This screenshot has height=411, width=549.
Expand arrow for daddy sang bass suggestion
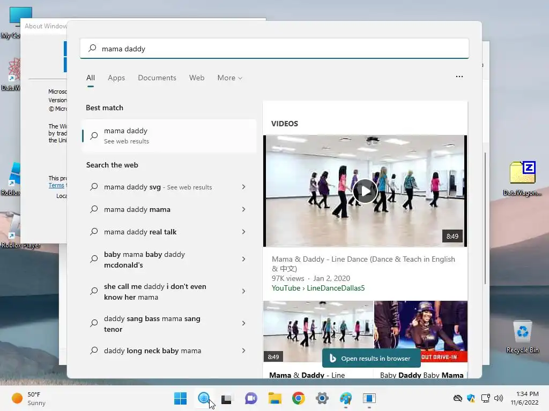coord(244,323)
